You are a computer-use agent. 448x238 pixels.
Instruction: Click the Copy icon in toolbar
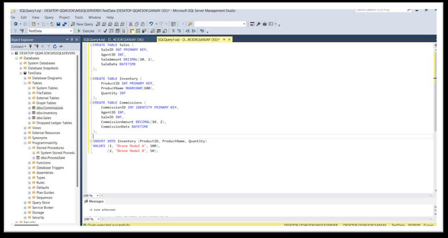tap(137, 24)
